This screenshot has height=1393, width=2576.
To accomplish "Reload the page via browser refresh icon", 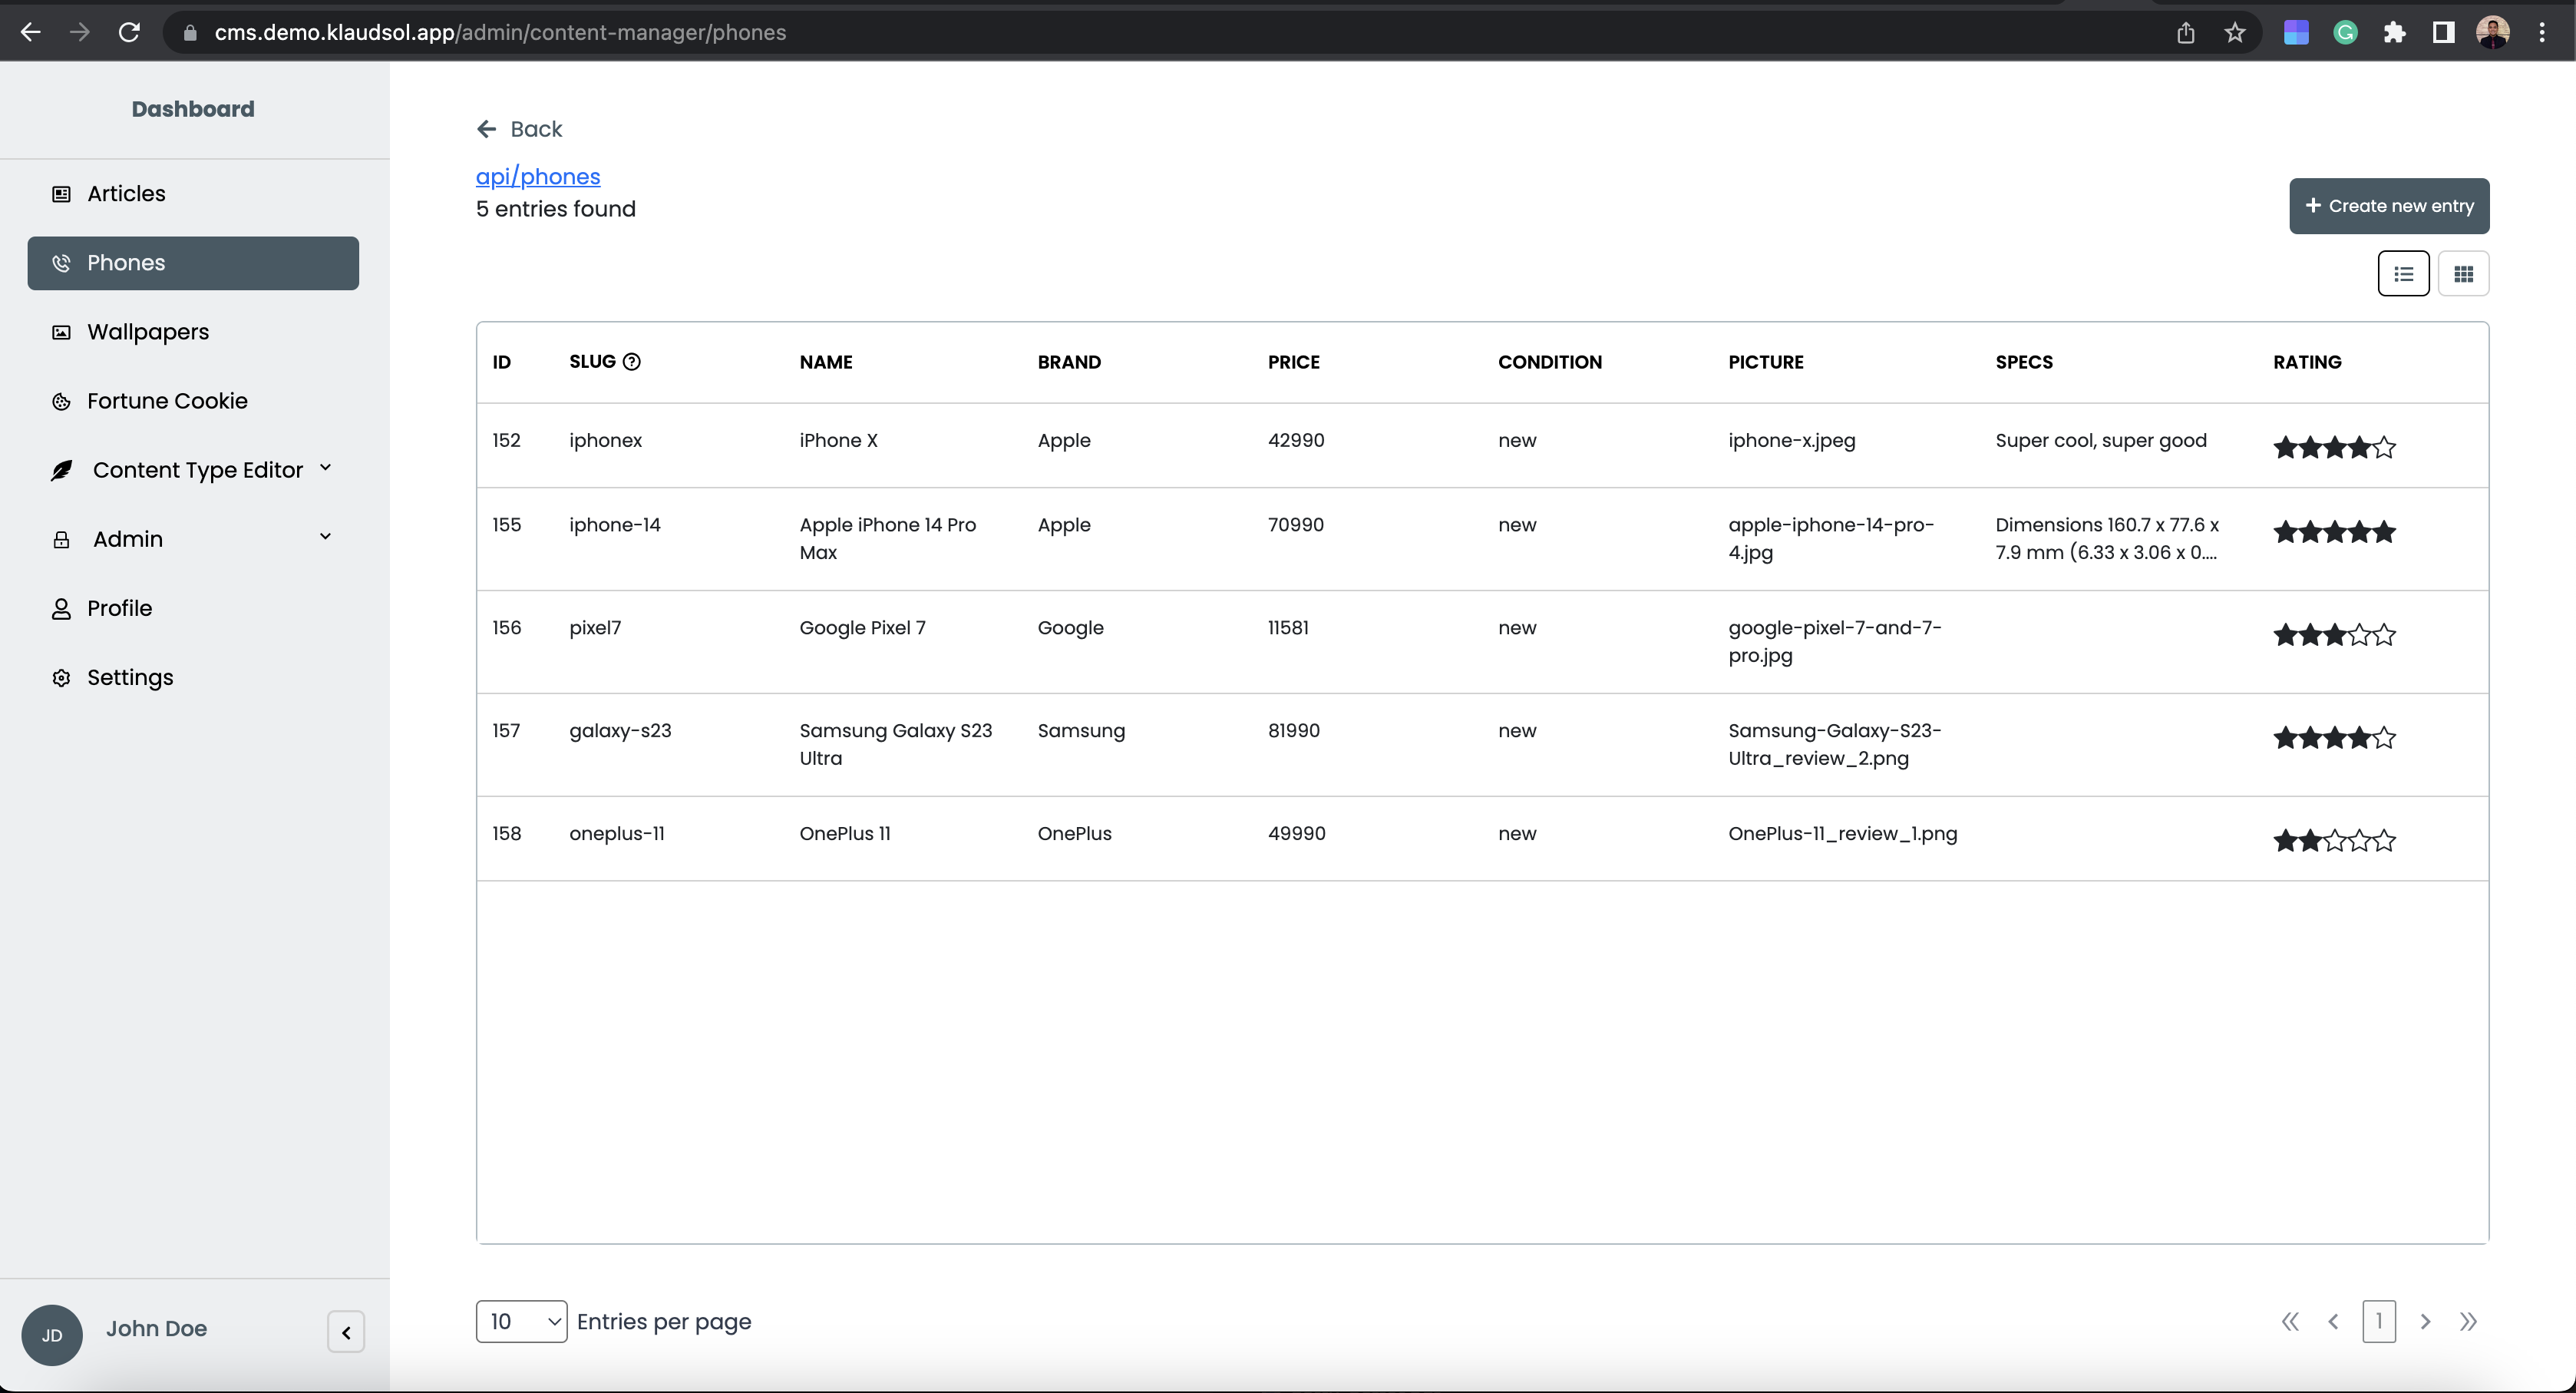I will coord(129,31).
